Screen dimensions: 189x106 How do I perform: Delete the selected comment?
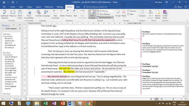pyautogui.click(x=63, y=14)
